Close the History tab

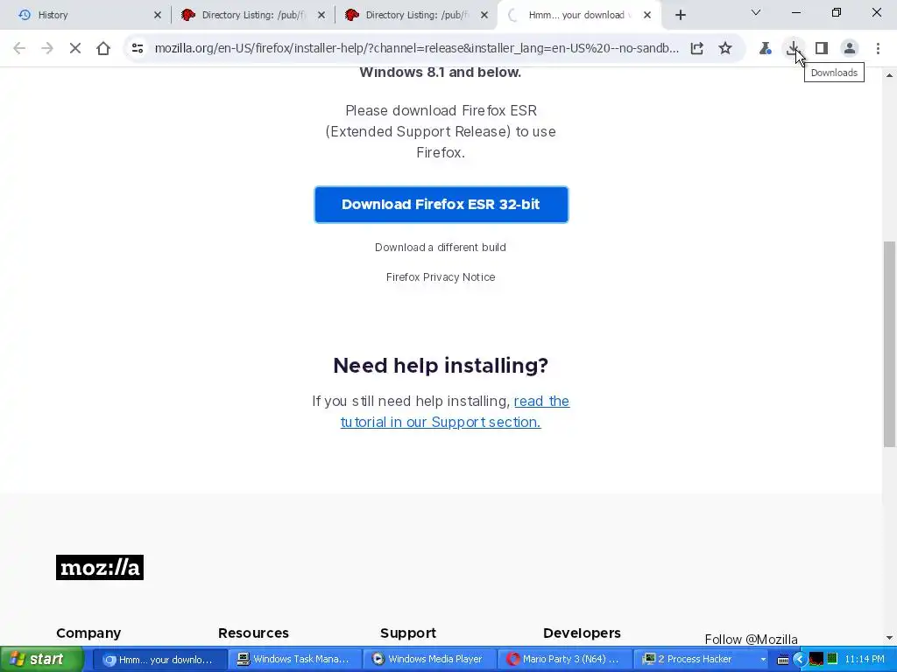pos(158,16)
